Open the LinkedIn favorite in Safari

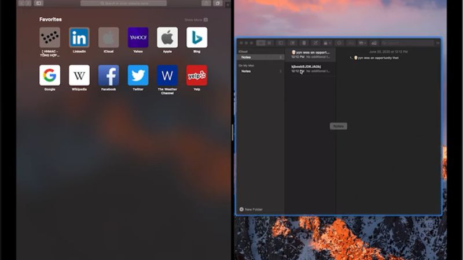point(79,38)
